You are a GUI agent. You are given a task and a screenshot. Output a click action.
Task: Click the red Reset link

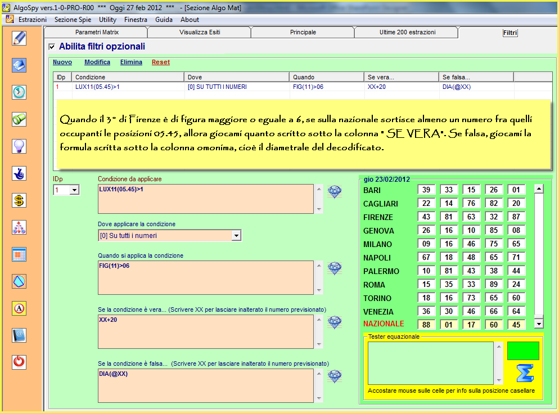point(160,62)
